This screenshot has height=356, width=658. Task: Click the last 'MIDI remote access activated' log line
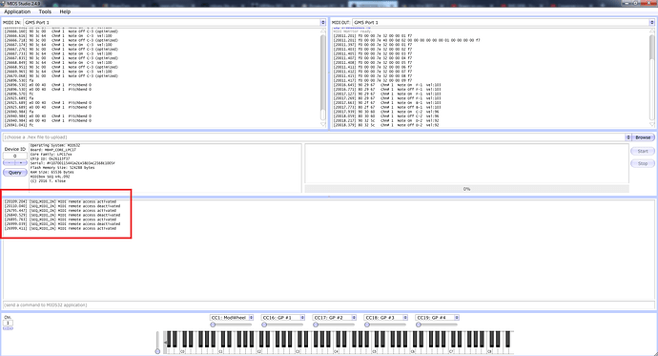click(60, 228)
